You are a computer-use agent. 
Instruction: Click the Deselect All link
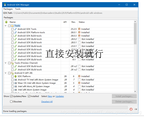[47, 102]
